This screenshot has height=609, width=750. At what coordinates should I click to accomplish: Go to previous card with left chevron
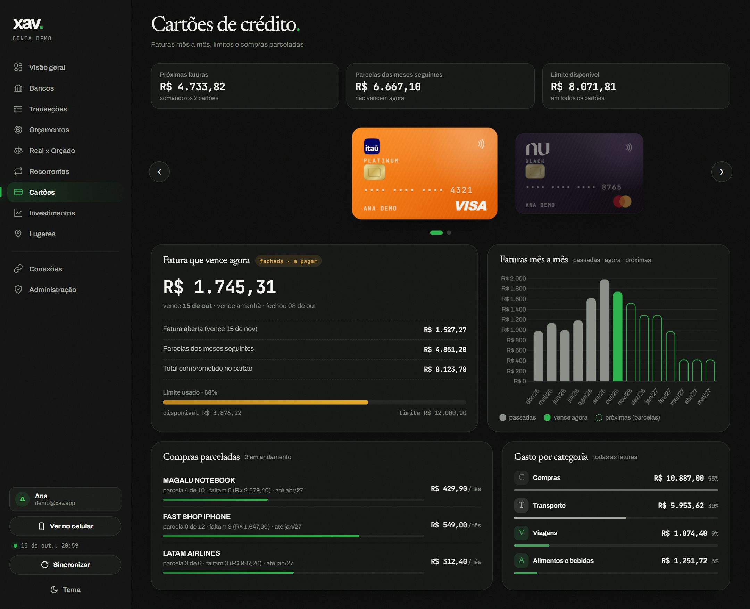[x=159, y=171]
